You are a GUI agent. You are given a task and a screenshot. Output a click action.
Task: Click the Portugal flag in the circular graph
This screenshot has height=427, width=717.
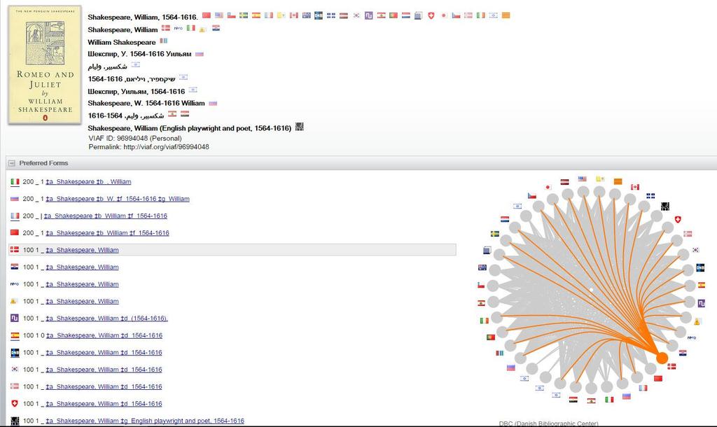click(x=491, y=337)
